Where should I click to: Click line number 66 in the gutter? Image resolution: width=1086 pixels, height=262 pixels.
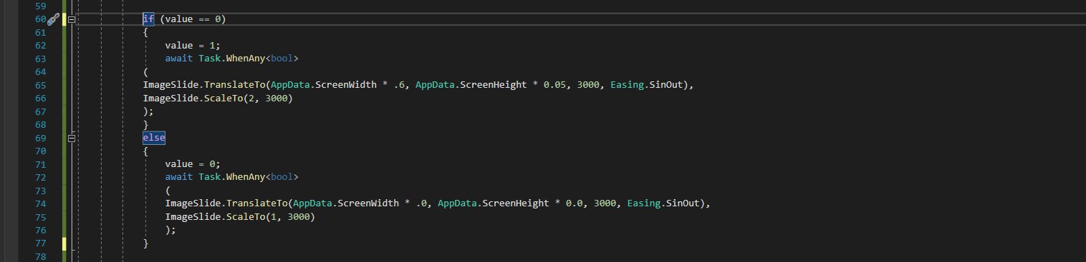41,98
